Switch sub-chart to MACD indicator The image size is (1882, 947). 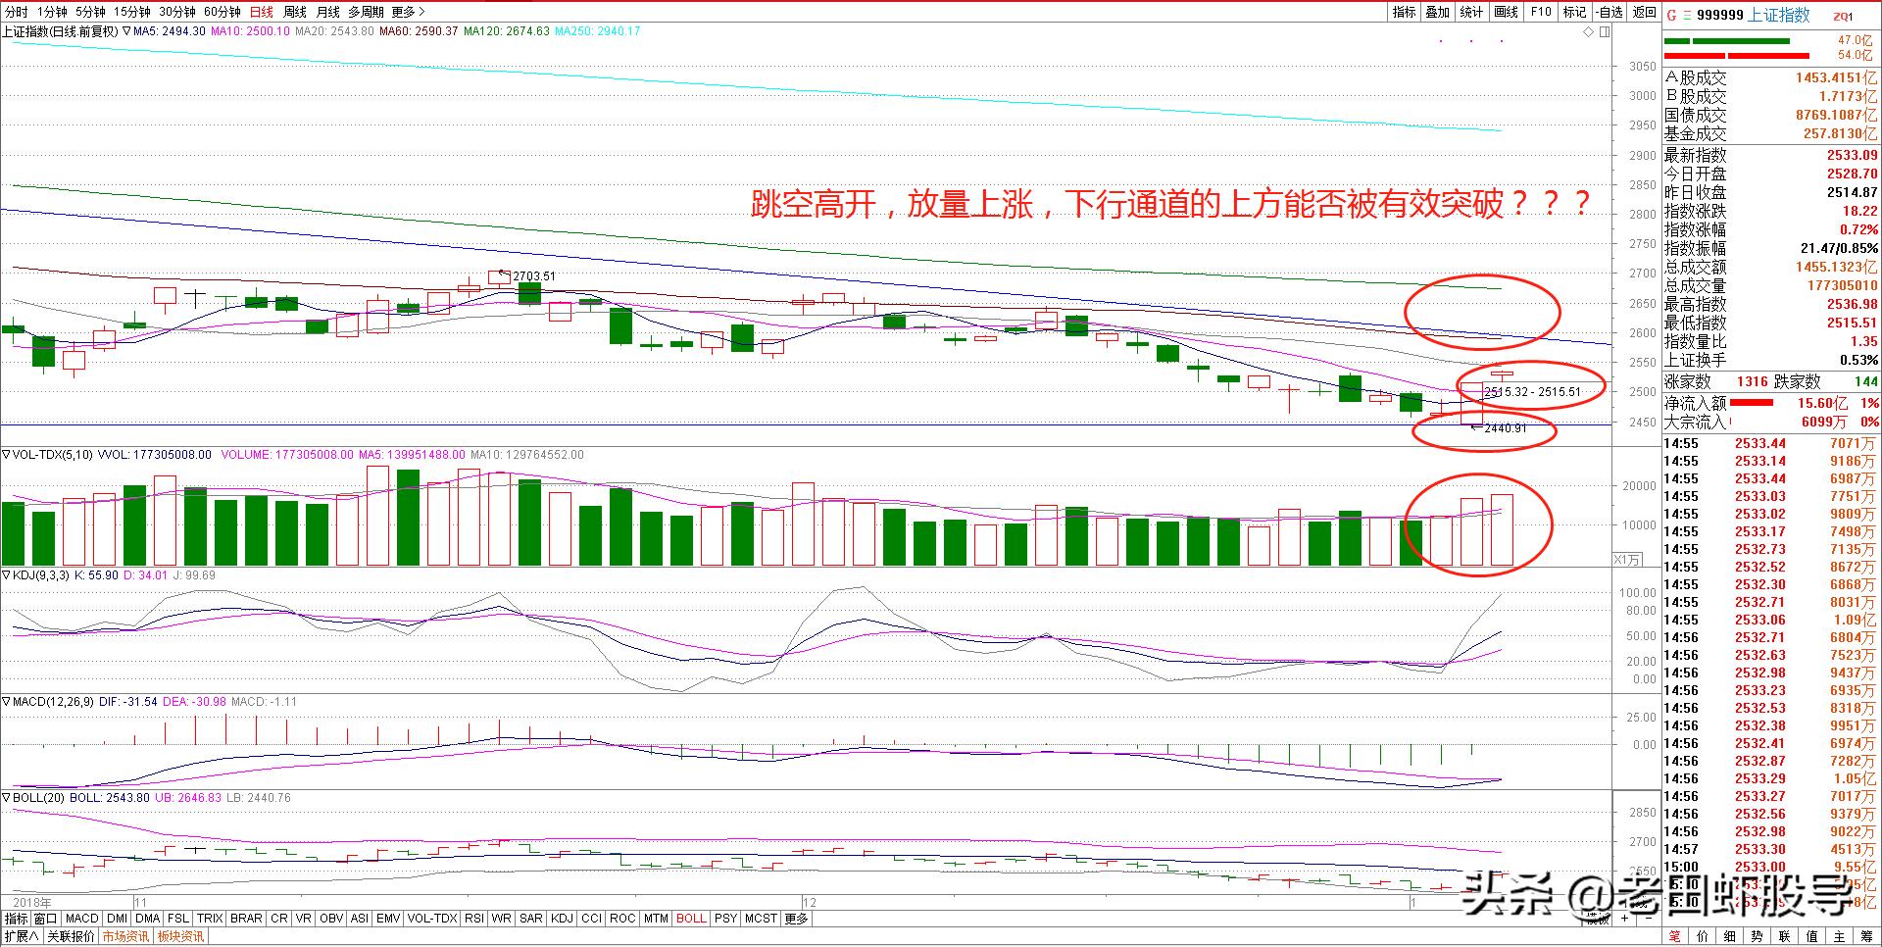click(82, 919)
